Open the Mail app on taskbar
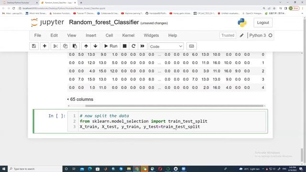This screenshot has height=172, width=306. [x=82, y=169]
